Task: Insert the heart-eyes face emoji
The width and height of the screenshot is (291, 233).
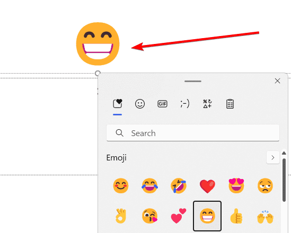Action: point(236,185)
